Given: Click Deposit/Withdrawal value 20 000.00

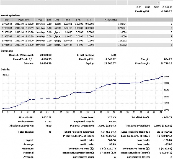Looking at the screenshot, I should (x=46, y=55).
